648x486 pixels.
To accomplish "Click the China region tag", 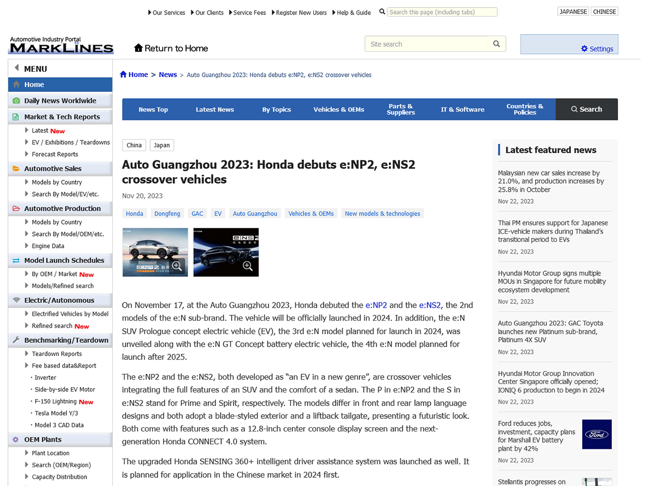I will (134, 145).
